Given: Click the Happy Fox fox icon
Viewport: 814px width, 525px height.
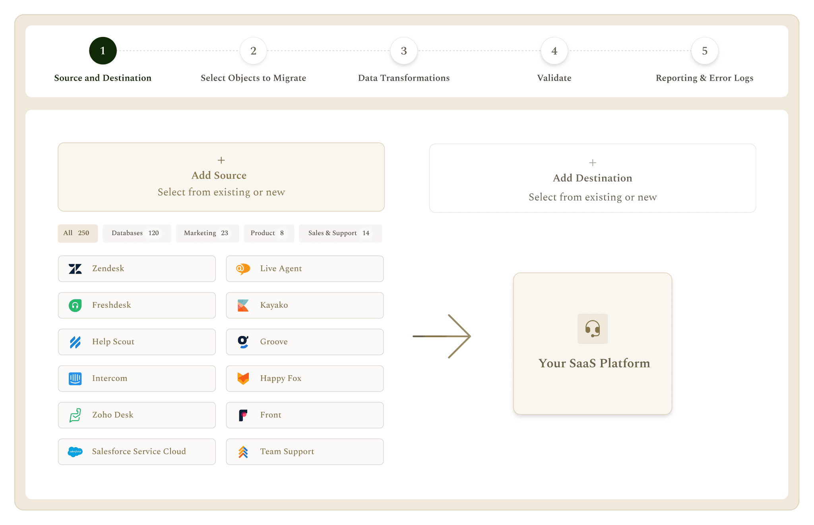Looking at the screenshot, I should pos(243,378).
